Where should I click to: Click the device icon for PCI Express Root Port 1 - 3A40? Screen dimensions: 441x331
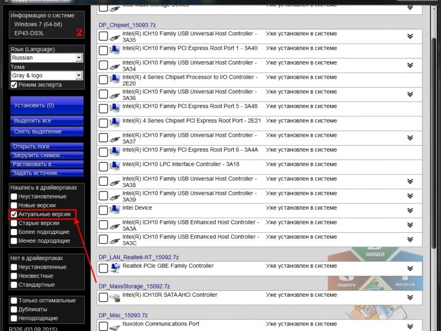click(115, 50)
